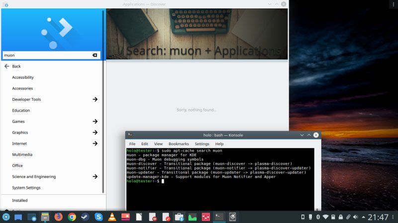398x223 pixels.
Task: Show Installed applications in Discover
Action: pyautogui.click(x=20, y=201)
